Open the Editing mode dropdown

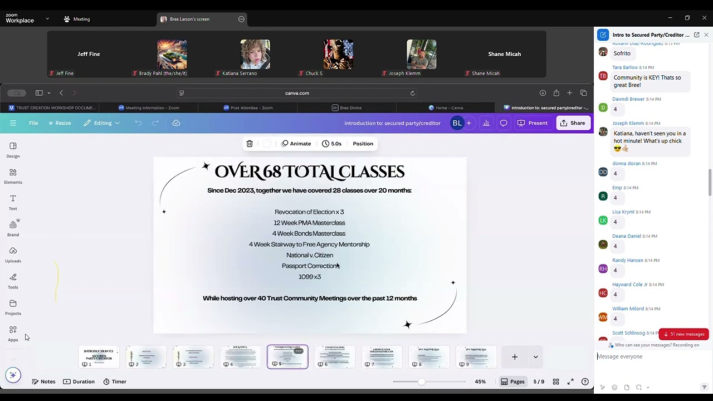(102, 123)
